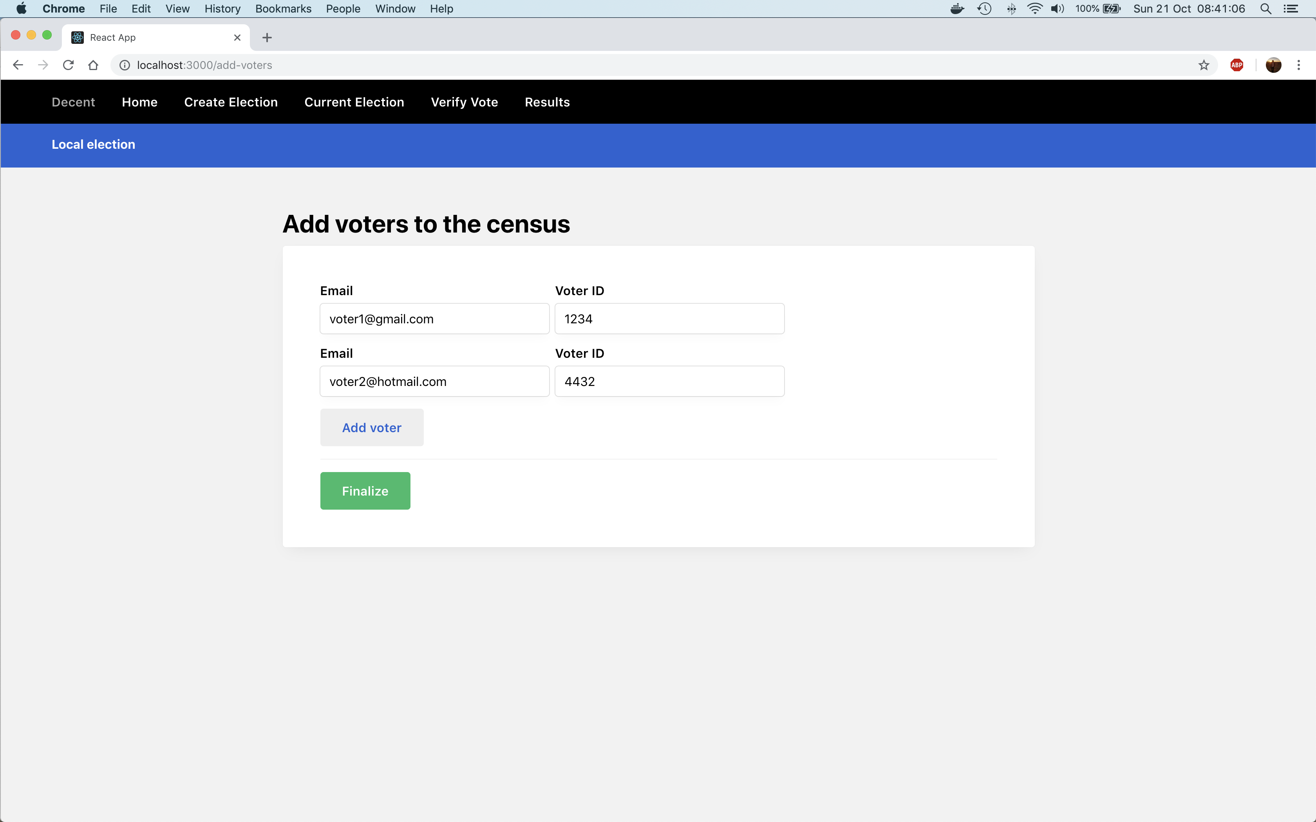Click the browser reload icon
This screenshot has width=1316, height=822.
pyautogui.click(x=68, y=65)
